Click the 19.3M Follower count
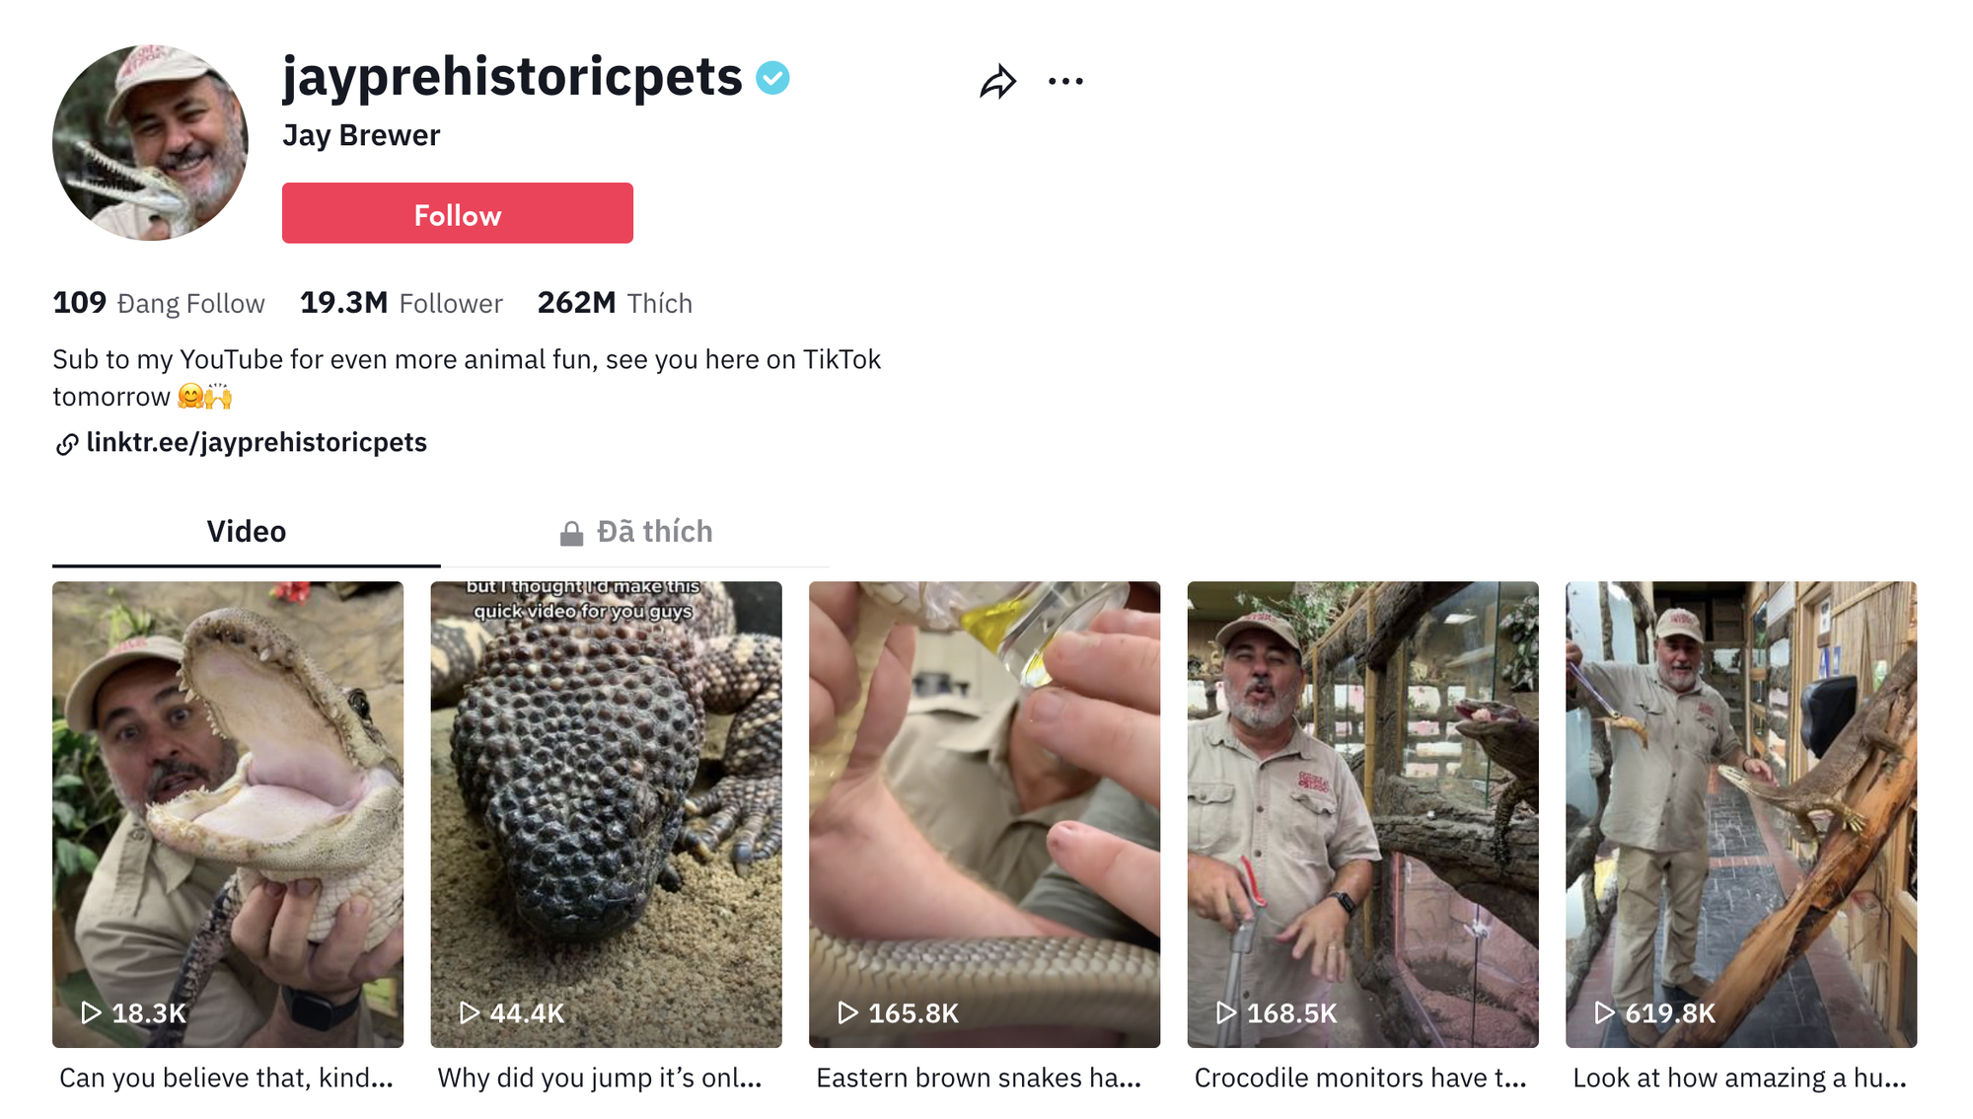Image resolution: width=1973 pixels, height=1119 pixels. click(401, 303)
